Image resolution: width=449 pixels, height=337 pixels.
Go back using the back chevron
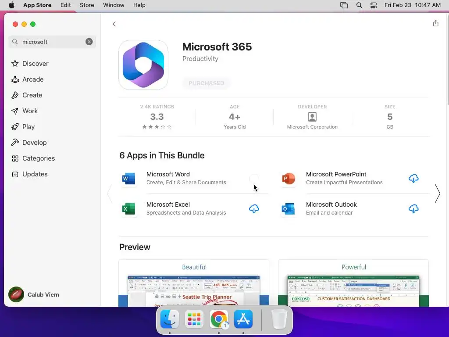[114, 24]
